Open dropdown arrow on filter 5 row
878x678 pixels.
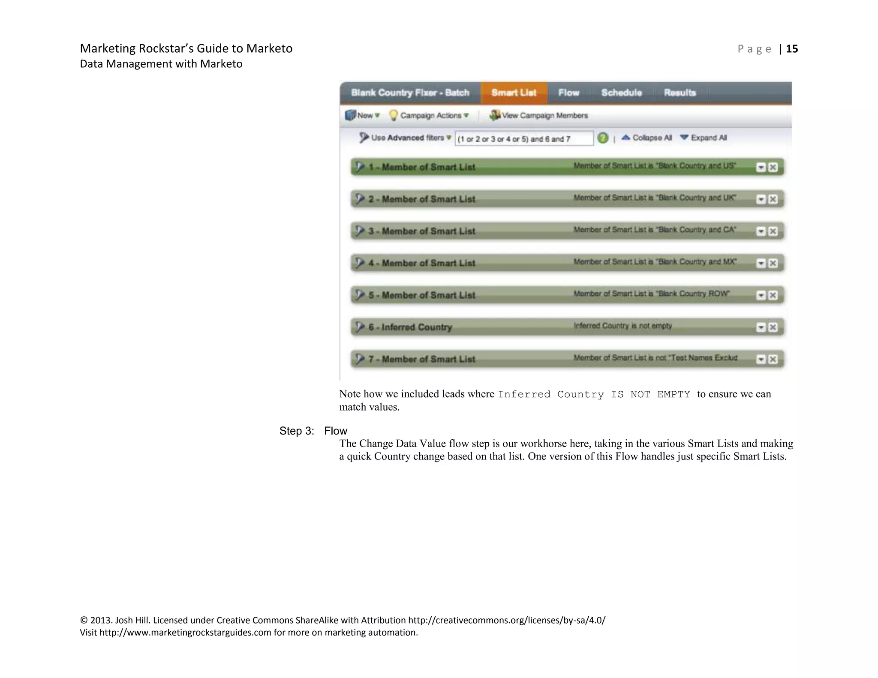tap(761, 295)
